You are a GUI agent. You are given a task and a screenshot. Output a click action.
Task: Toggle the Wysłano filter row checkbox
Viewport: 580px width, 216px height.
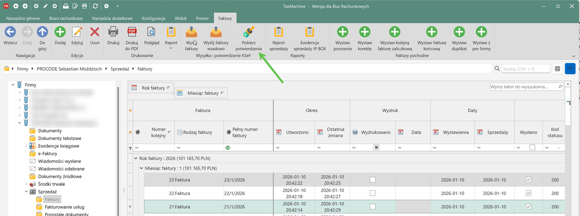pyautogui.click(x=532, y=148)
